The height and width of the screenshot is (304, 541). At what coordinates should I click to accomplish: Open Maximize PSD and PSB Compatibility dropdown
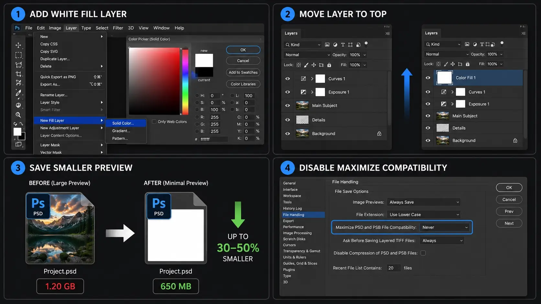(445, 227)
